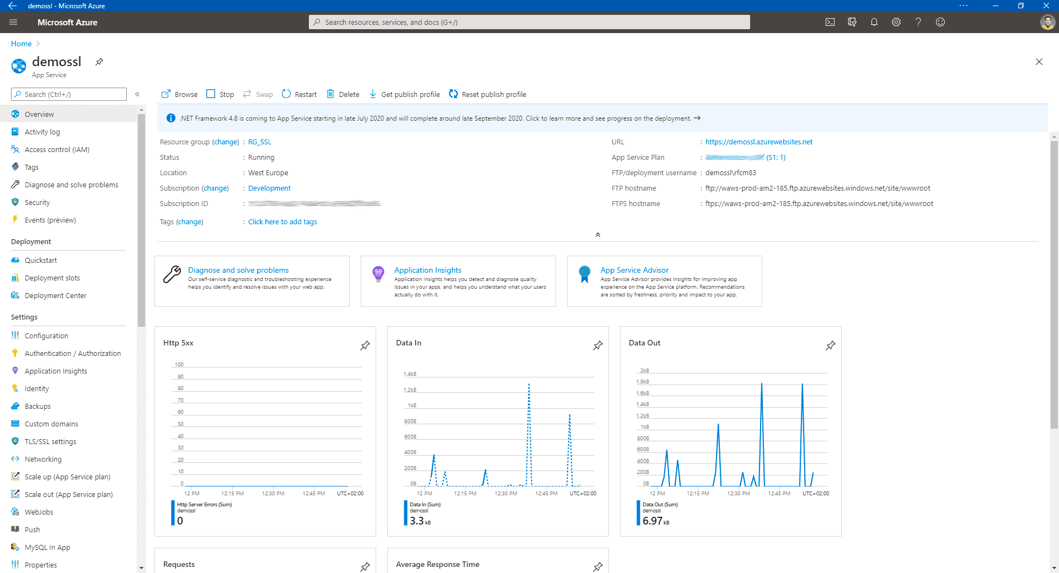Pin the Average Response Time chart
This screenshot has width=1059, height=573.
coord(598,566)
